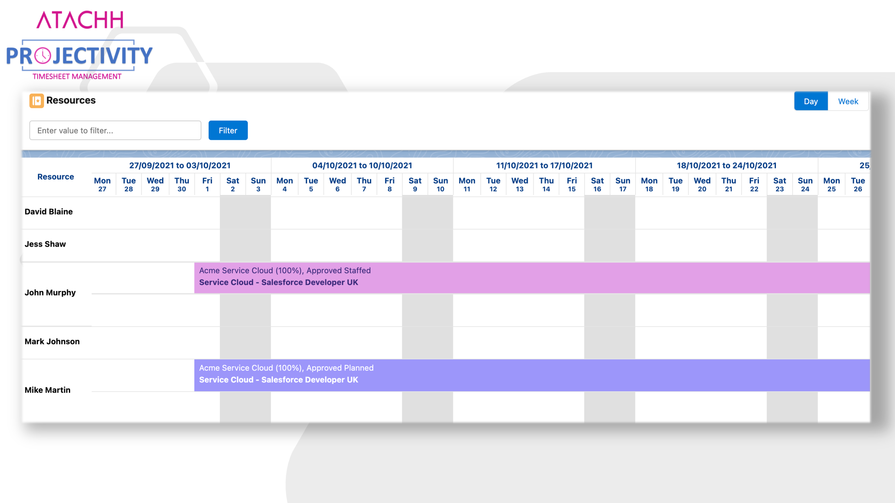Click the Mon 18 day header

pos(649,184)
